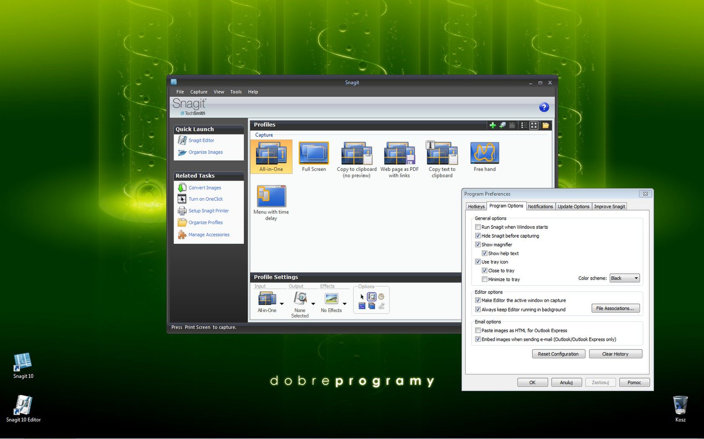
Task: Toggle keep links option icon in Options
Action: 362,306
